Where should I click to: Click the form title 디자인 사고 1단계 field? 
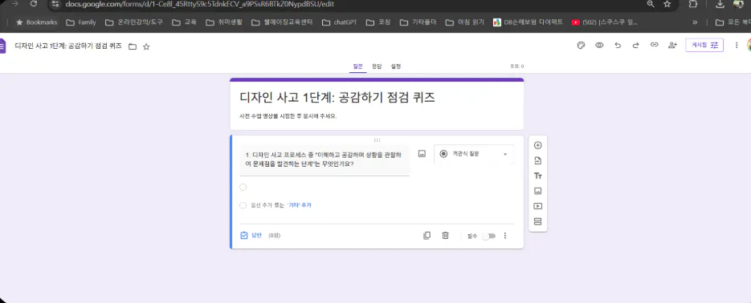click(337, 98)
